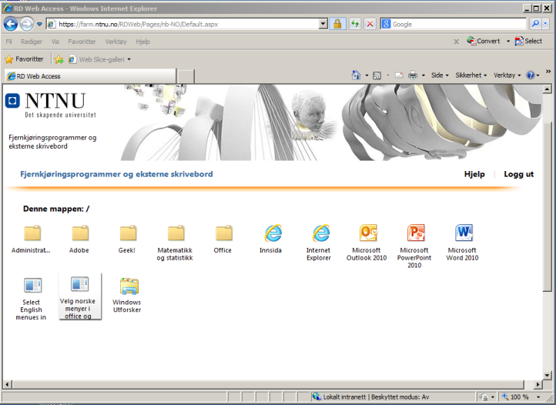The height and width of the screenshot is (405, 556).
Task: Open the Hjelp menu bar item
Action: pyautogui.click(x=142, y=42)
